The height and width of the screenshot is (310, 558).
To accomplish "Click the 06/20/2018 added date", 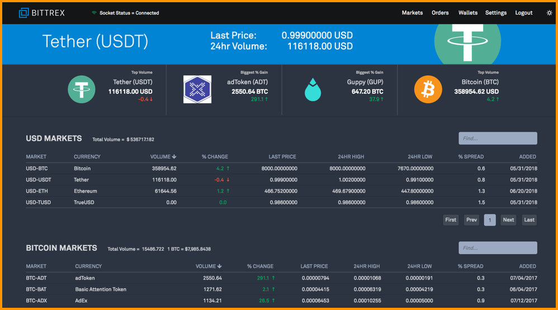I will (523, 191).
